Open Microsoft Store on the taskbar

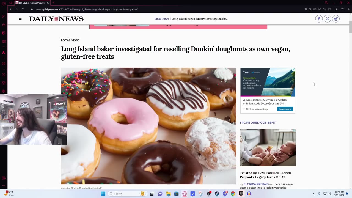[176, 194]
